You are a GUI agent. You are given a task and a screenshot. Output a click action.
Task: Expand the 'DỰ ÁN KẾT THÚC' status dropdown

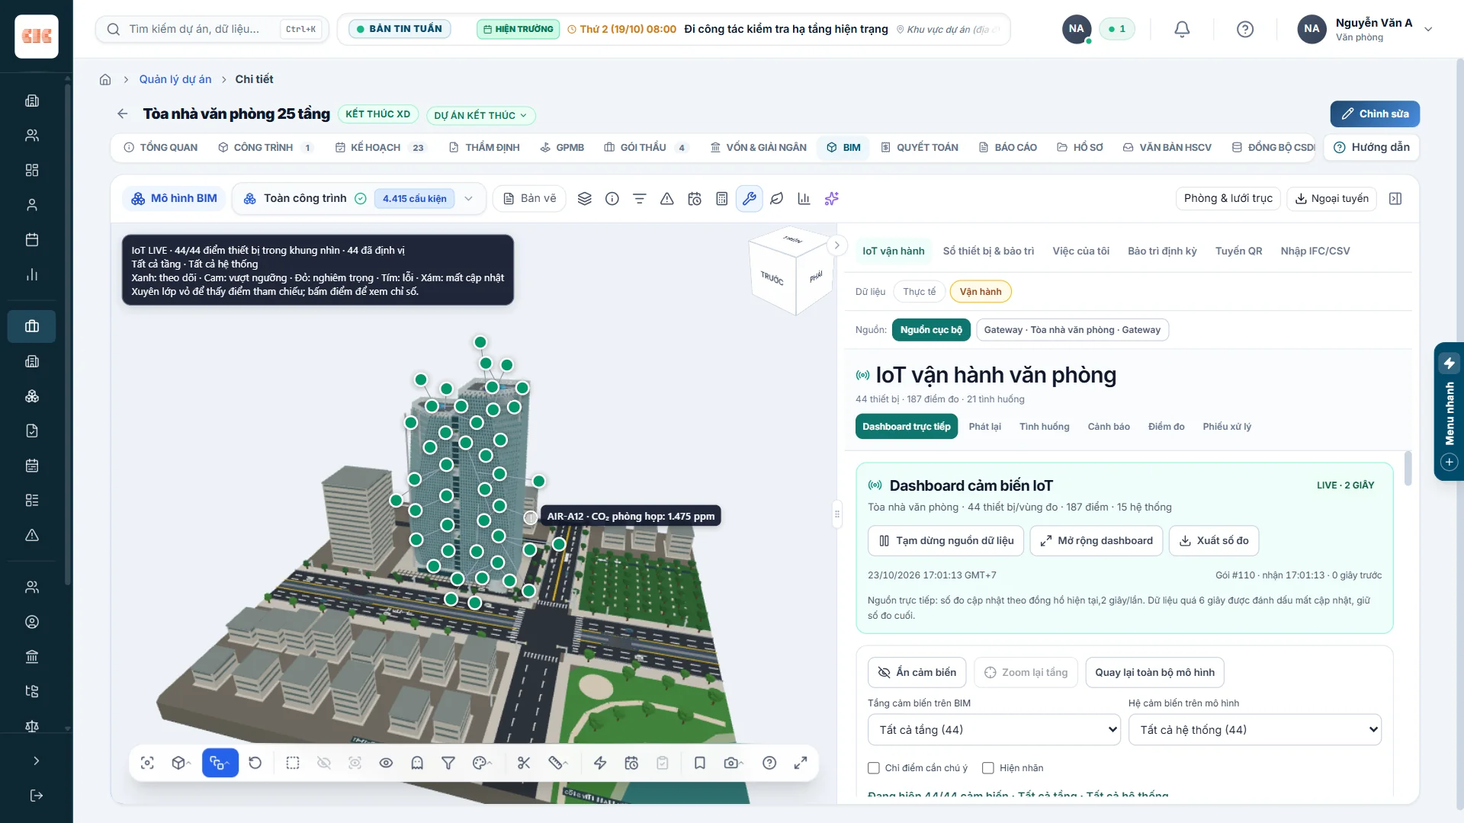(x=481, y=115)
